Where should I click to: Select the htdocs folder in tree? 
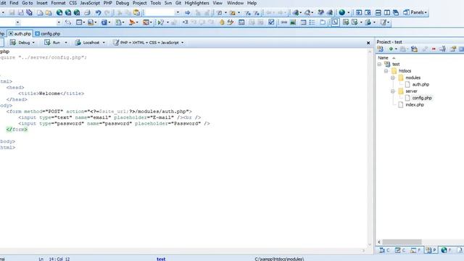point(405,71)
